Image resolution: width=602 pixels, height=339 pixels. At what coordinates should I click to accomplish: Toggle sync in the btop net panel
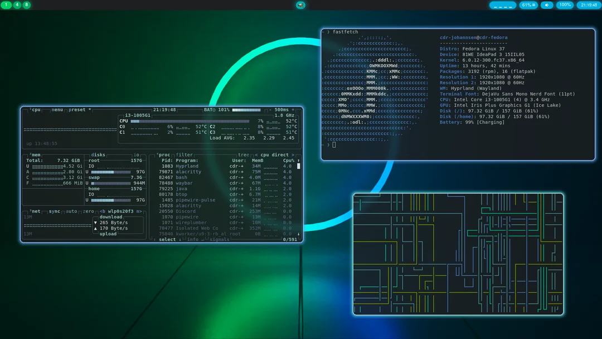pyautogui.click(x=54, y=211)
